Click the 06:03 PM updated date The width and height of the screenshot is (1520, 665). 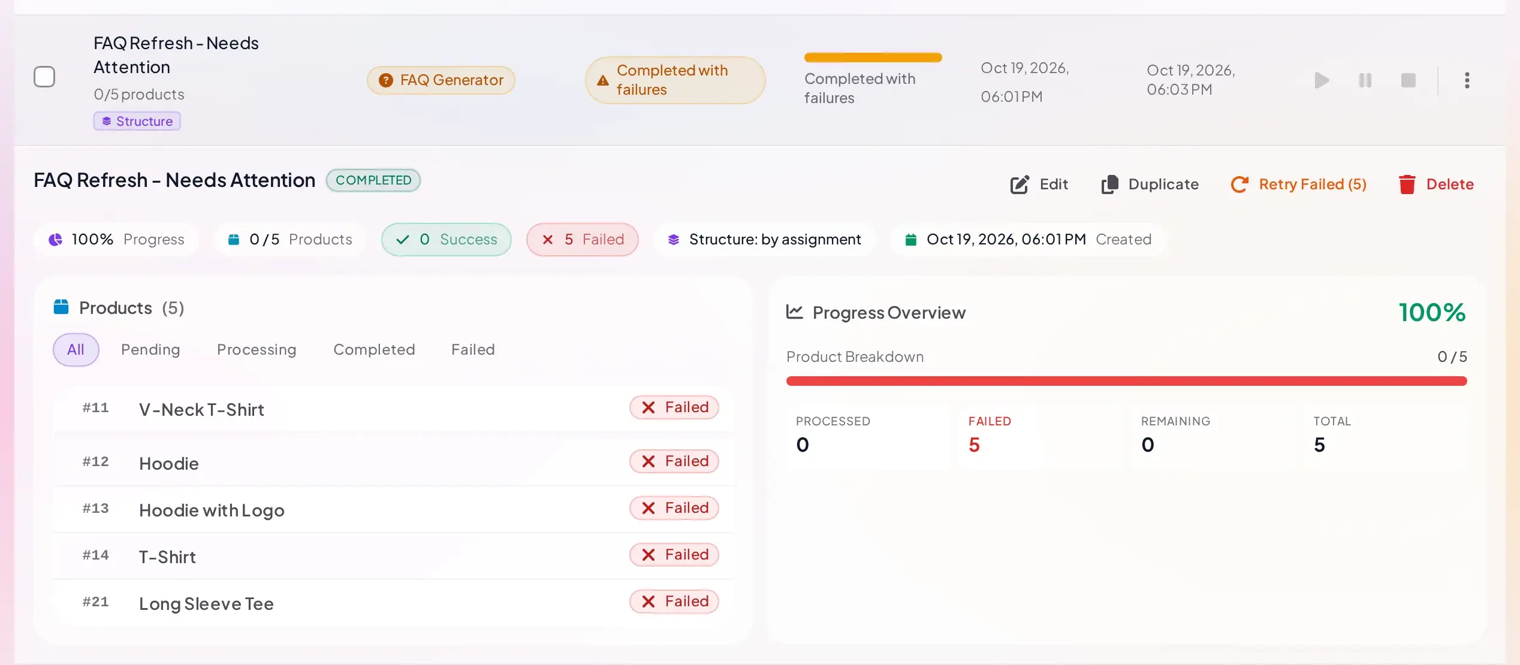pyautogui.click(x=1191, y=80)
